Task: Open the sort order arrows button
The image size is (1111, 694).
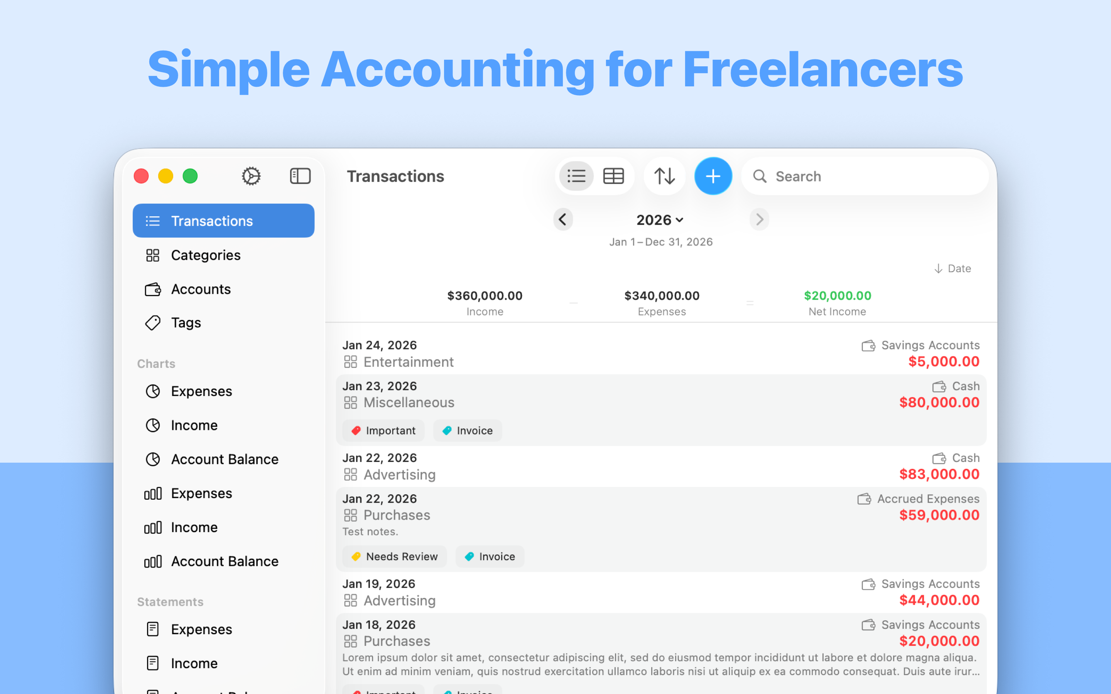Action: tap(664, 176)
